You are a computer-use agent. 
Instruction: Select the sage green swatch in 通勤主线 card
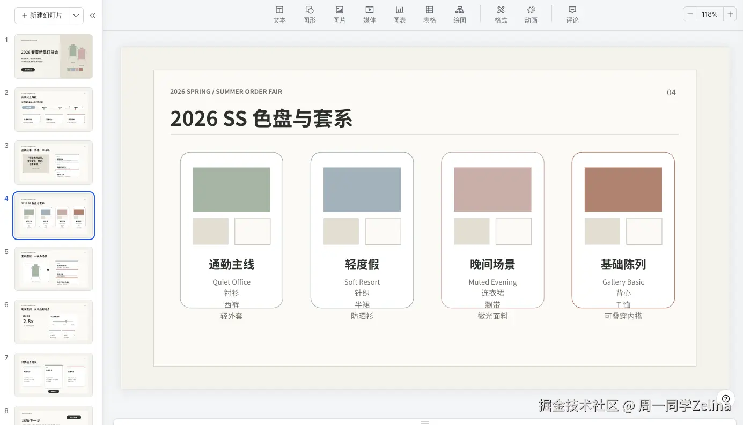click(x=232, y=190)
